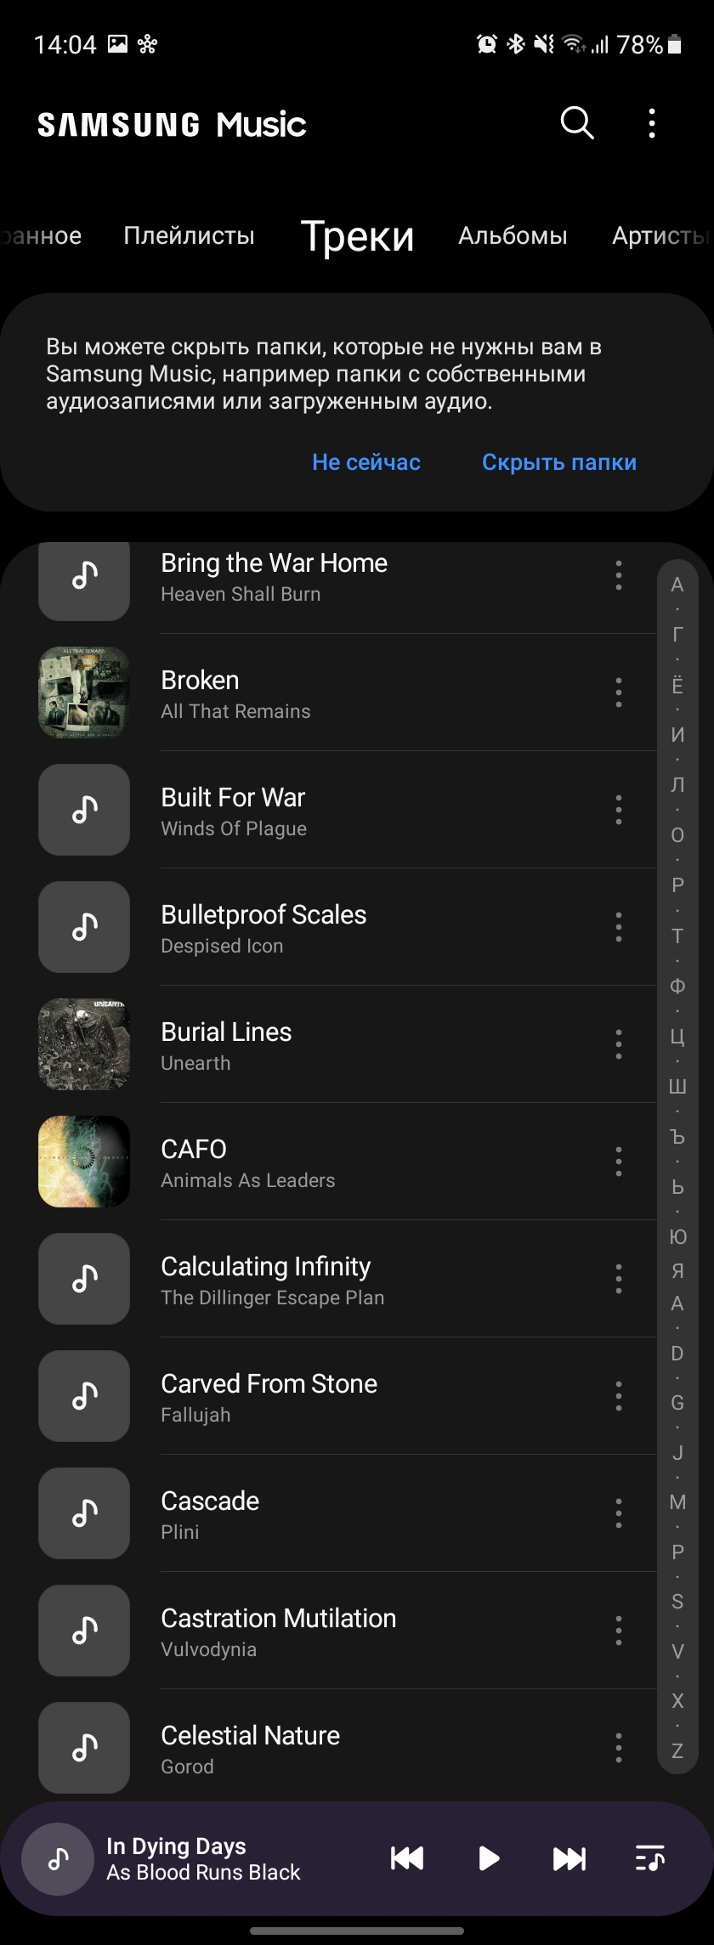Open options for Burial Lines
The image size is (714, 1945).
[x=619, y=1044]
